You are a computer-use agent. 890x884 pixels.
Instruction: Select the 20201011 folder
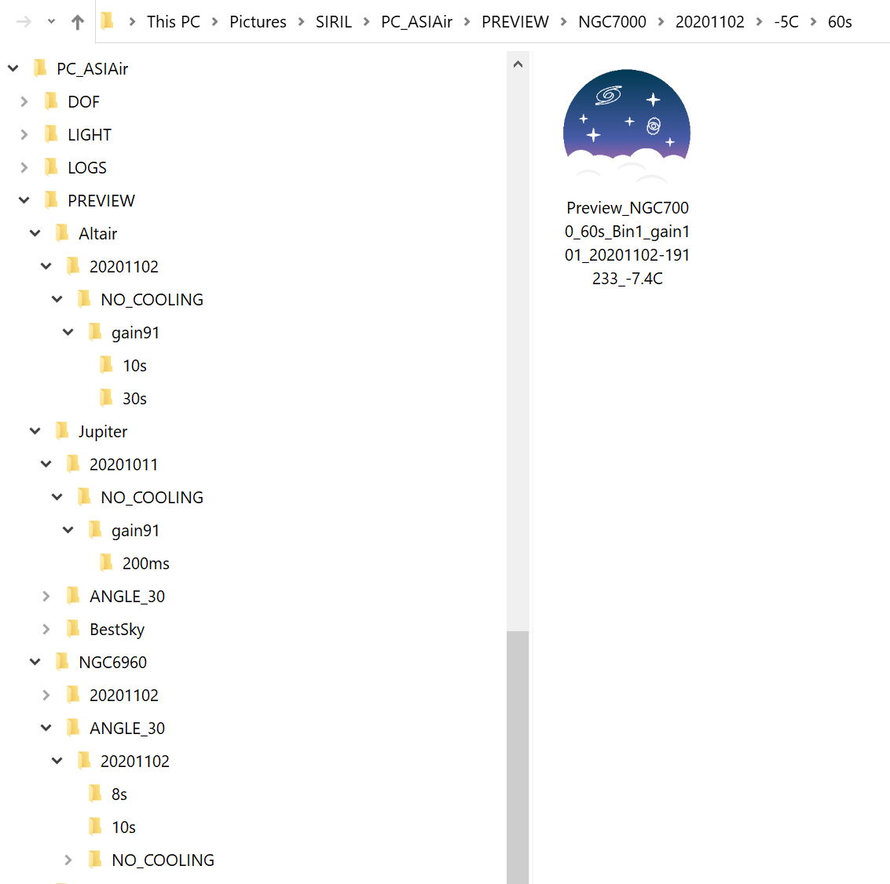124,464
